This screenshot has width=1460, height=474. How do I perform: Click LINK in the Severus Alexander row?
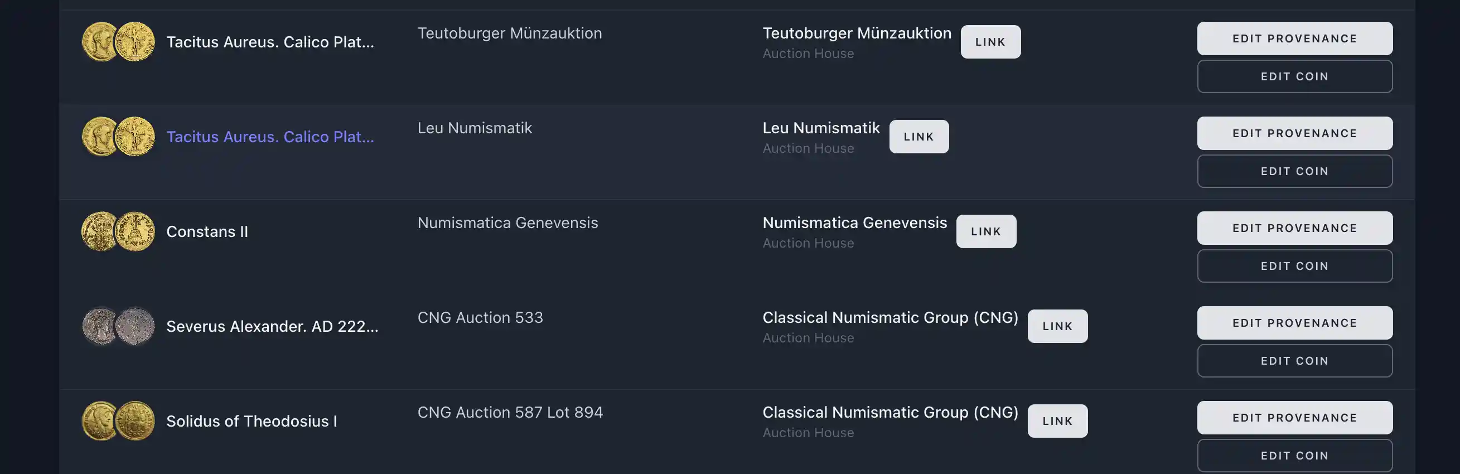pos(1057,326)
